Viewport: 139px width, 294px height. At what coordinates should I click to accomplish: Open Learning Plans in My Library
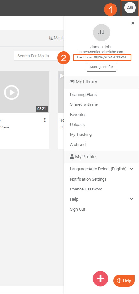[83, 95]
